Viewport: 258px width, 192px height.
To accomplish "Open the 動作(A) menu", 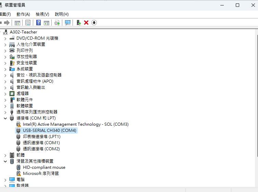I will click(x=23, y=14).
